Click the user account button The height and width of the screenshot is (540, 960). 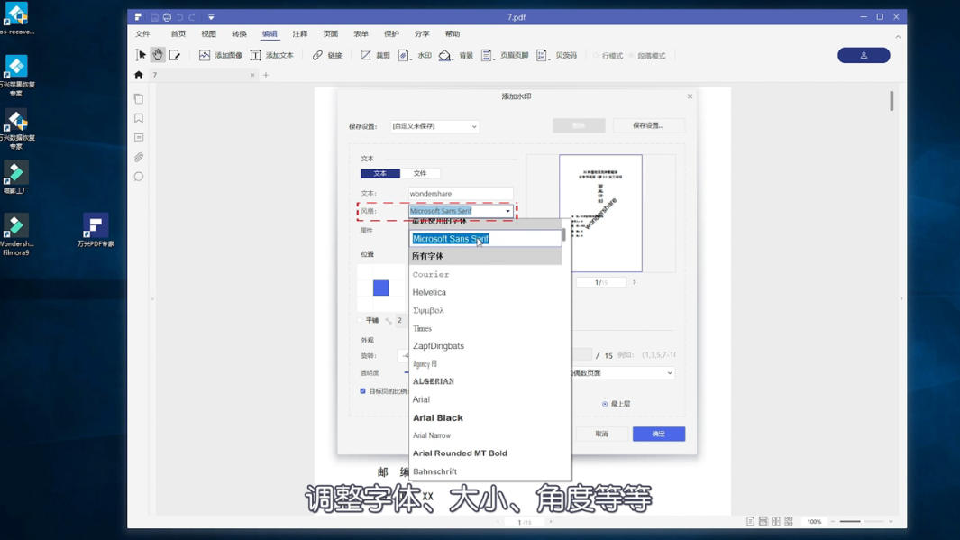click(x=864, y=55)
